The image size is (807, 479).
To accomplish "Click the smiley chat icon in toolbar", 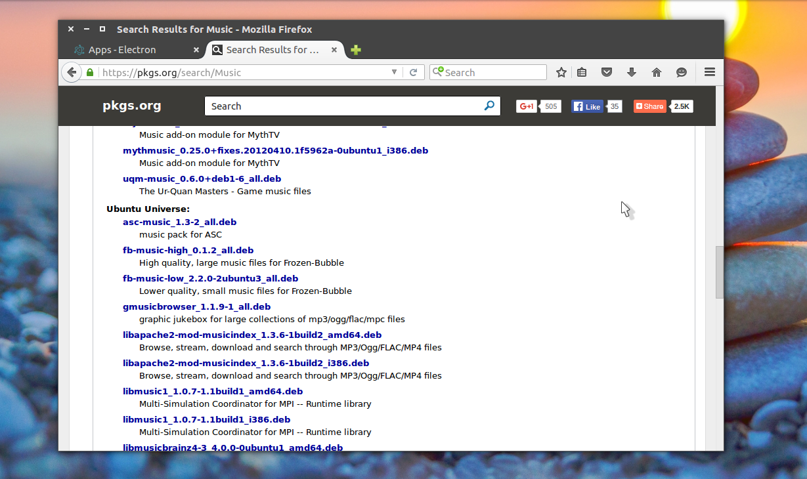I will pos(682,72).
